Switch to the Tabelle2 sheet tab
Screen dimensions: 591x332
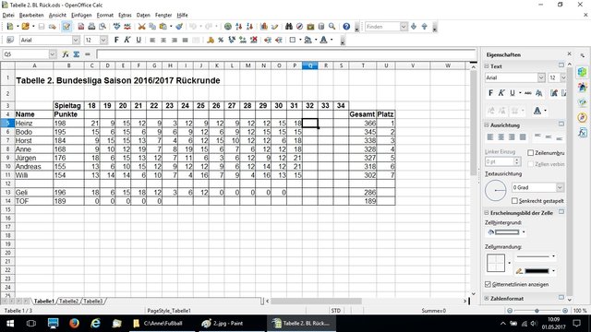pyautogui.click(x=68, y=302)
